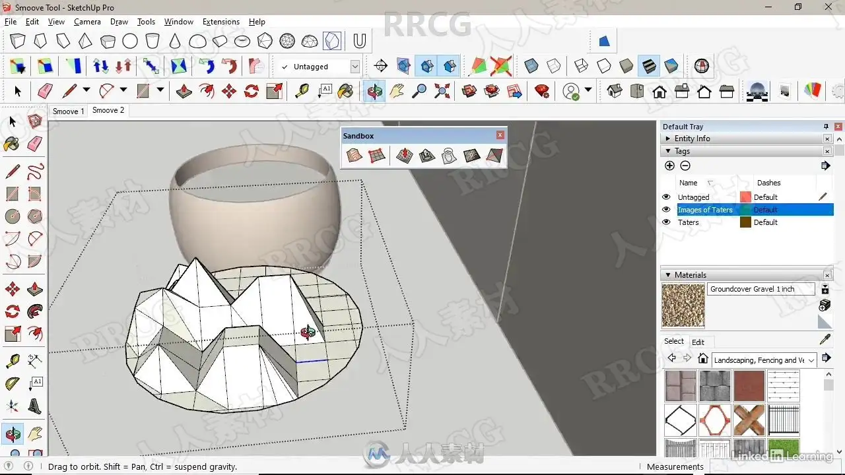Click the Taters tag brown color swatch
Viewport: 845px width, 475px height.
[x=745, y=222]
